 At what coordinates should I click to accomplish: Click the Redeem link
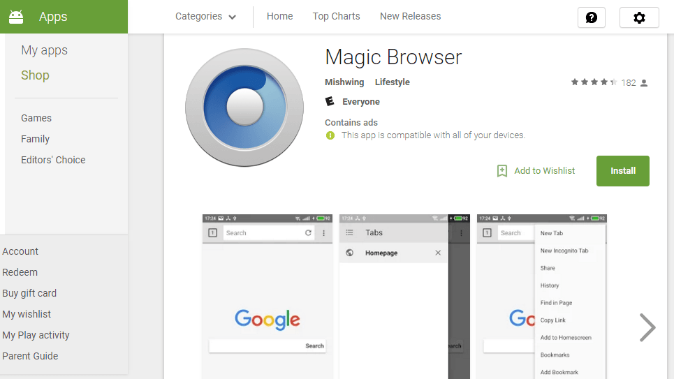click(20, 272)
